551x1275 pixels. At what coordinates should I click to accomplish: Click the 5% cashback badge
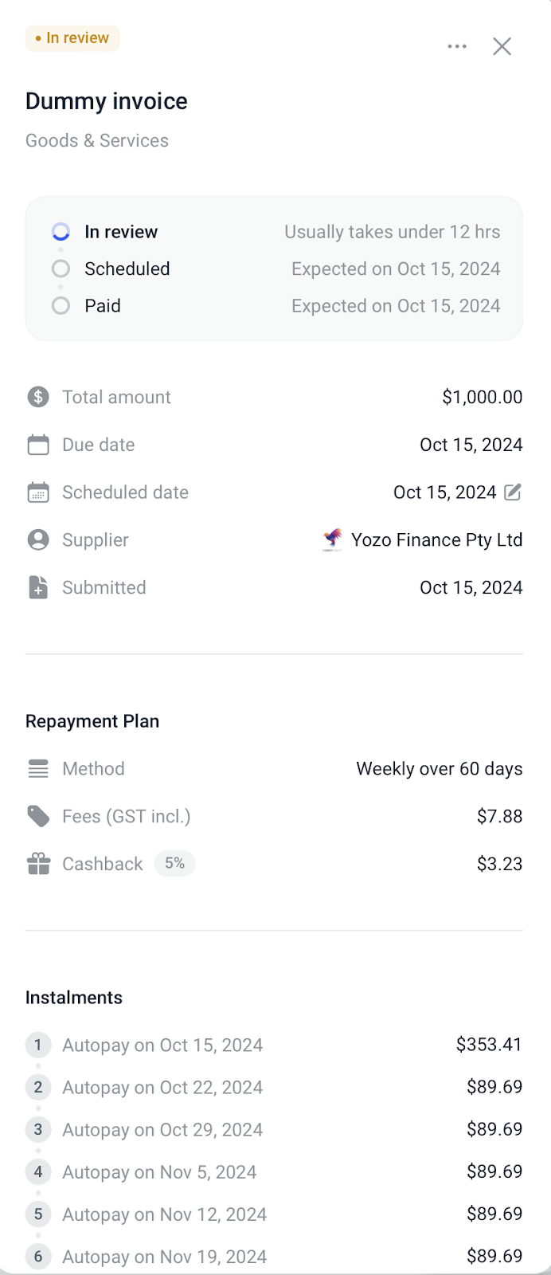tap(174, 863)
